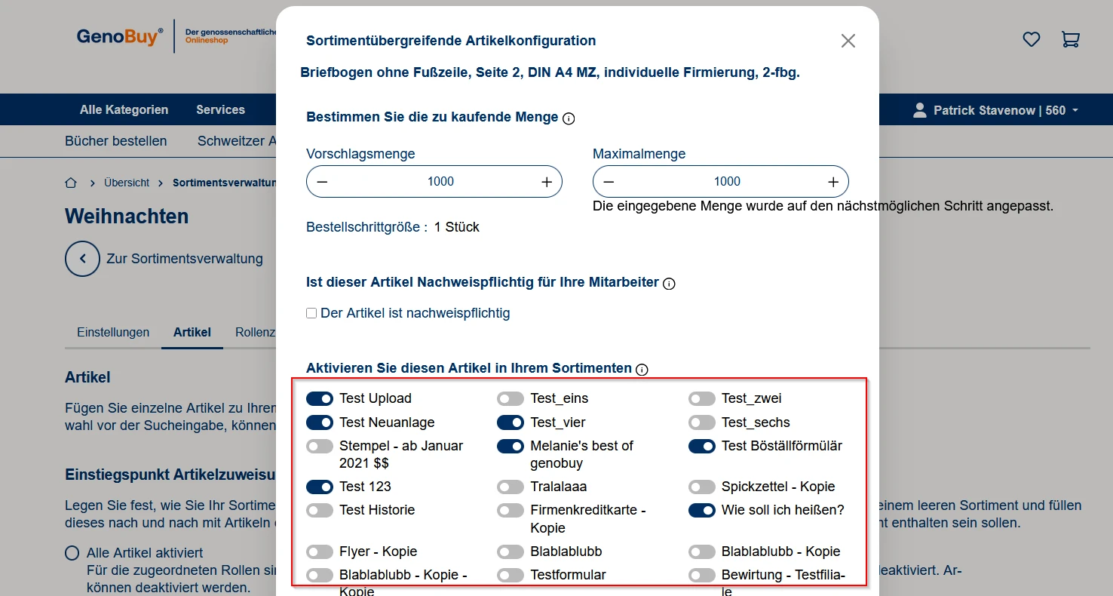
Task: Decrease Vorschlagsmenge with minus button
Action: tap(322, 182)
